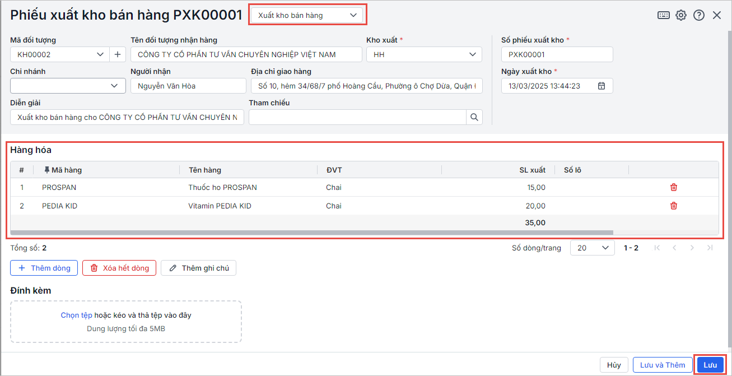732x376 pixels.
Task: Open calendar icon in Ngày xuất kho
Action: 602,86
